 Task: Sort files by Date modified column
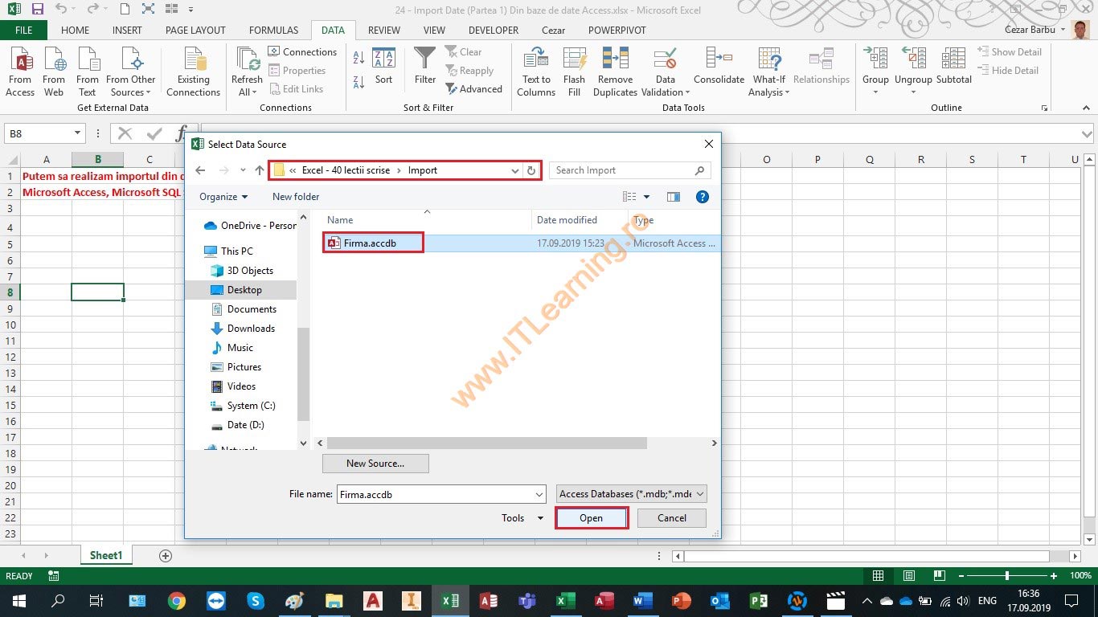(567, 220)
